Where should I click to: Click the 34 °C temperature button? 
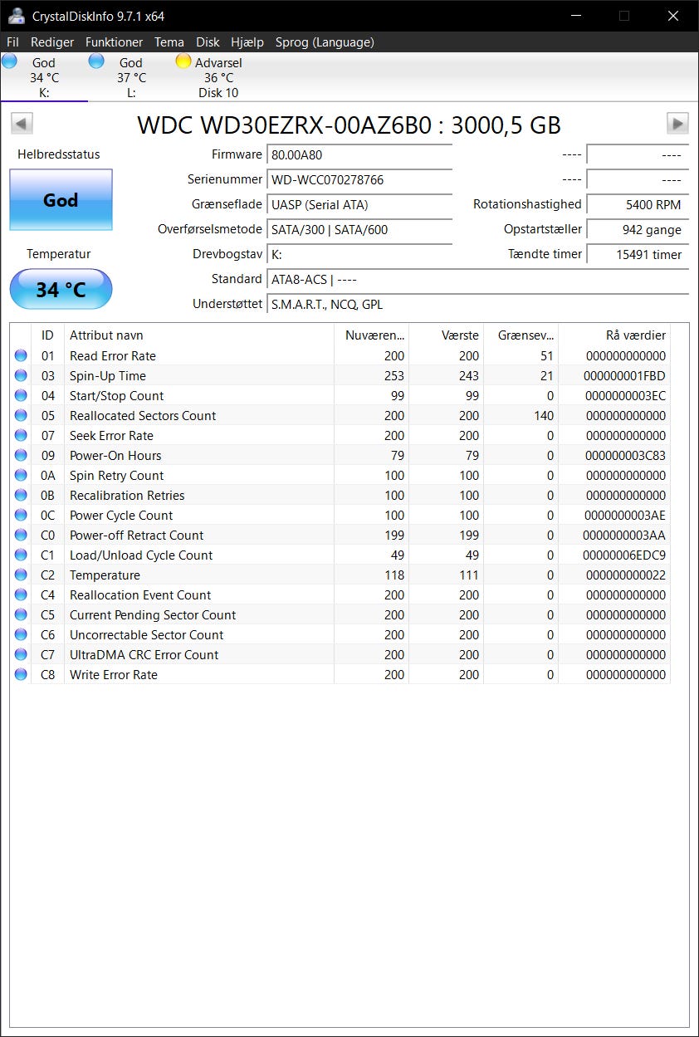[x=61, y=290]
